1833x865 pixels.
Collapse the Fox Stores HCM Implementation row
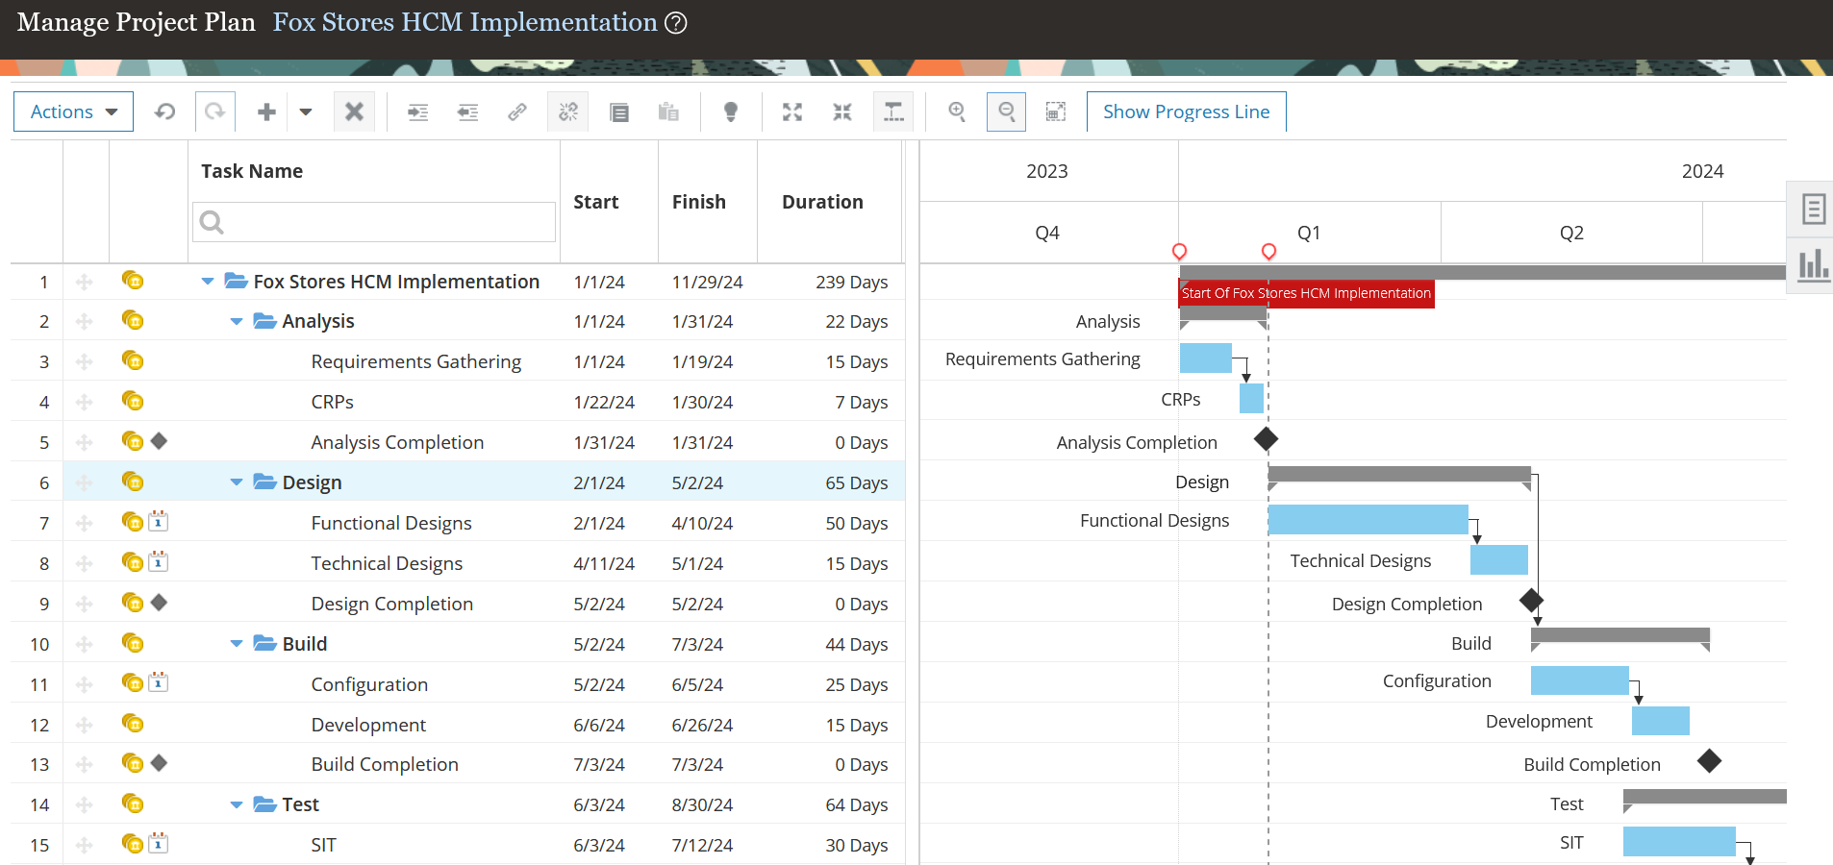[208, 282]
